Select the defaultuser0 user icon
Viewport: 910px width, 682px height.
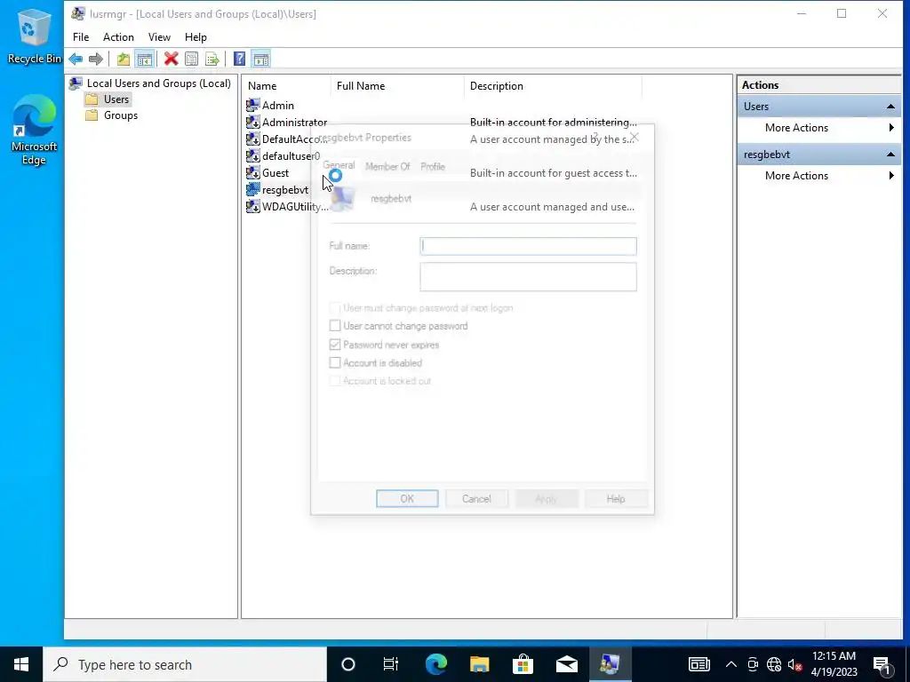(x=253, y=155)
